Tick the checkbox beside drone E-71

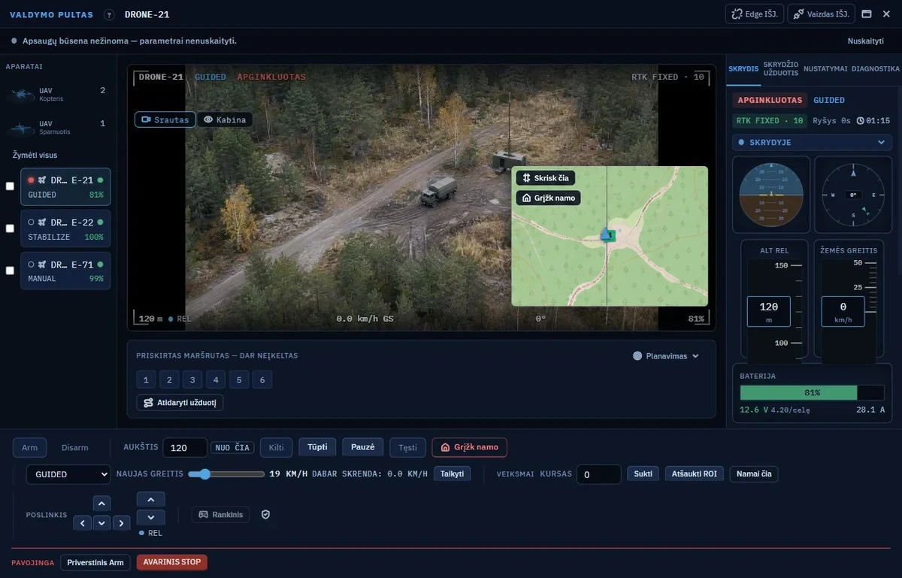(10, 271)
